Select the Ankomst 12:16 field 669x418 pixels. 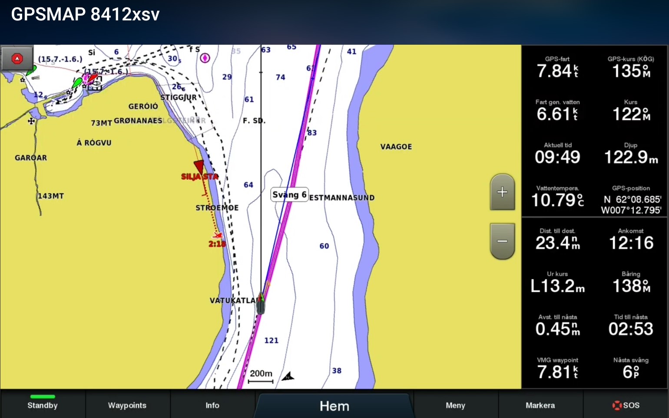point(631,239)
